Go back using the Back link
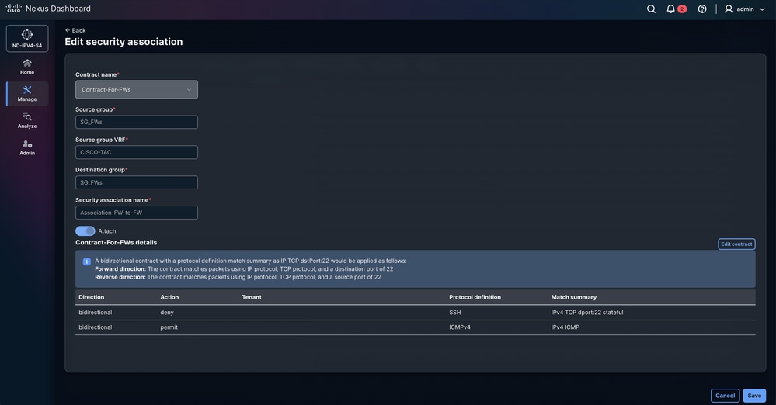Image resolution: width=776 pixels, height=405 pixels. tap(75, 30)
